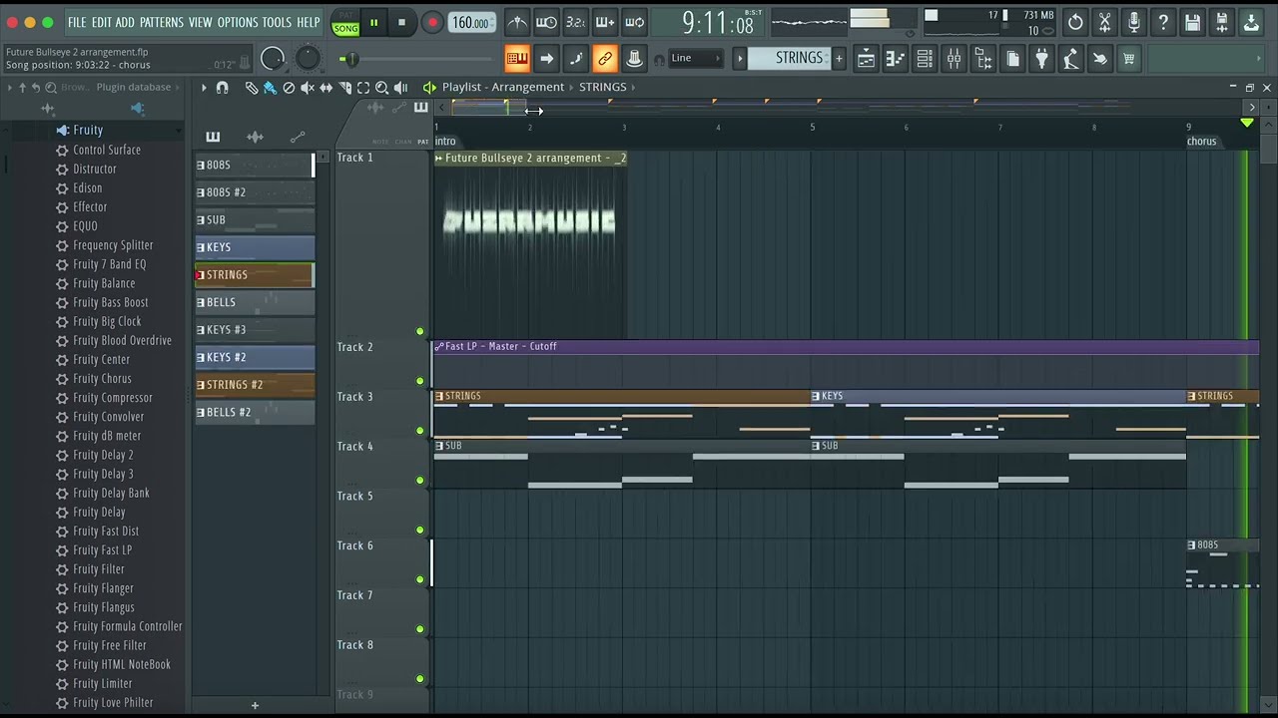Open the Piano roll from main toolbar
1278x718 pixels.
896,59
